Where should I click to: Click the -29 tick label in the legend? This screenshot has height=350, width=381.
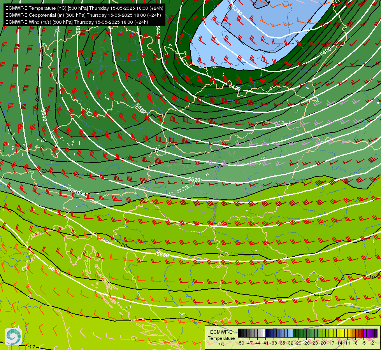click(x=298, y=343)
